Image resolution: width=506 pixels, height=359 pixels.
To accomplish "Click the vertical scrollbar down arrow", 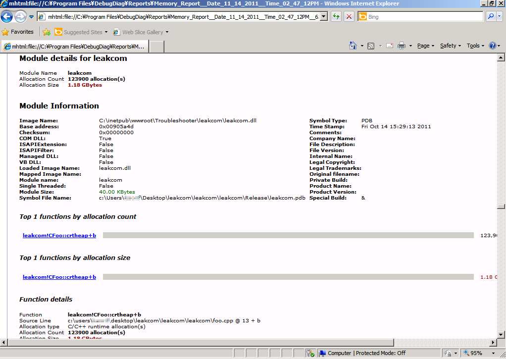I will pyautogui.click(x=501, y=334).
